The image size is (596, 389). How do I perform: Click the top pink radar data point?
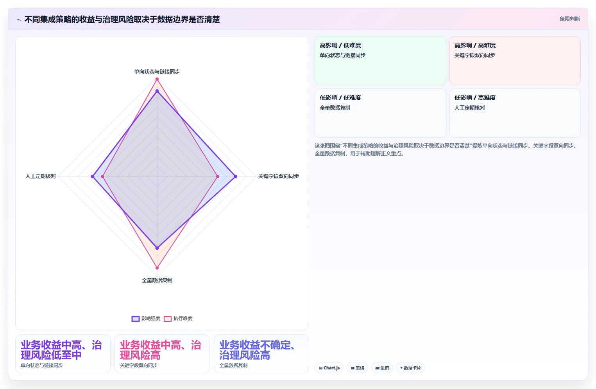157,79
